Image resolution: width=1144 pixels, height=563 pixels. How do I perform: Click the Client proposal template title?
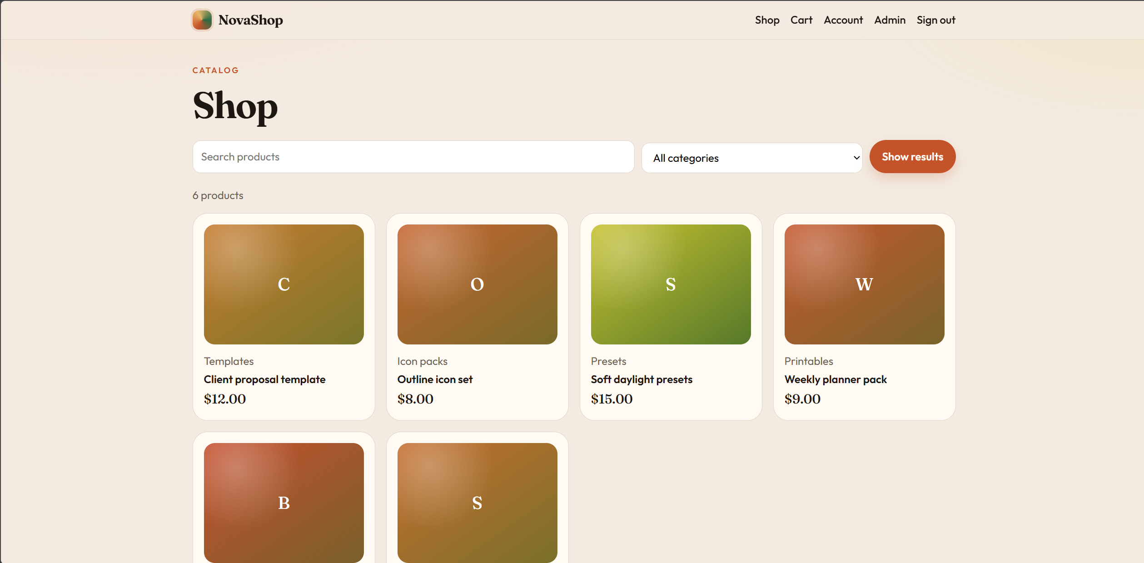(264, 379)
